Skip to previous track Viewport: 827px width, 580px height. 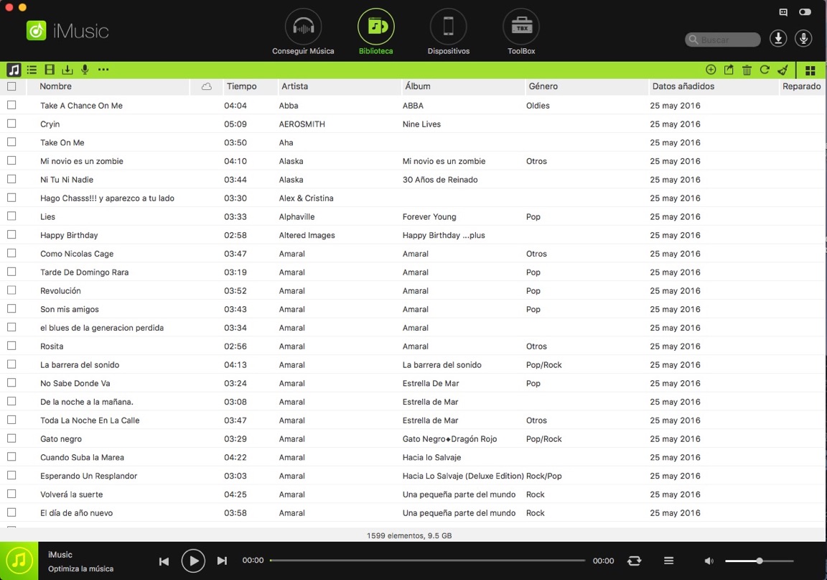tap(164, 561)
